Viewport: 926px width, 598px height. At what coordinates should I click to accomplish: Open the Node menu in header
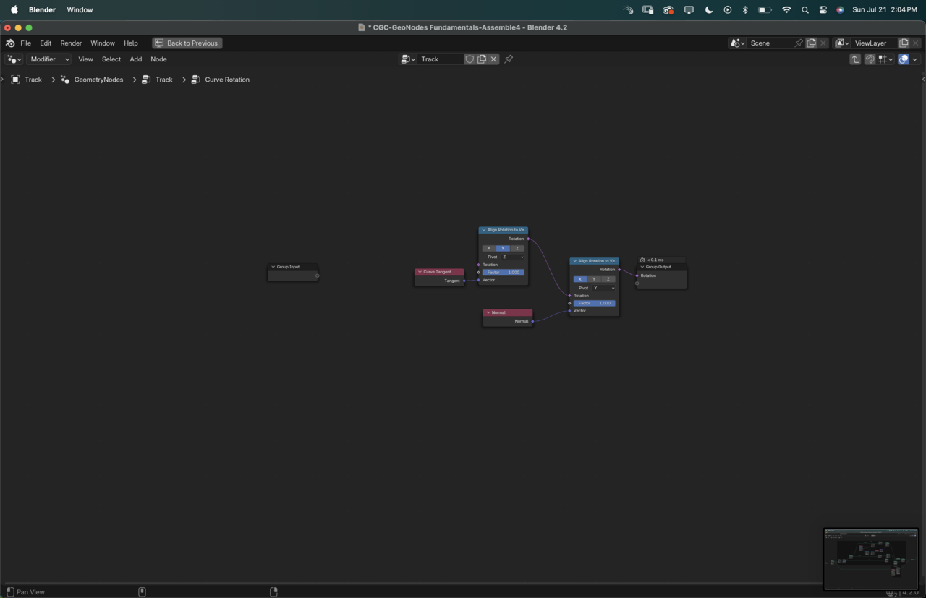point(158,59)
